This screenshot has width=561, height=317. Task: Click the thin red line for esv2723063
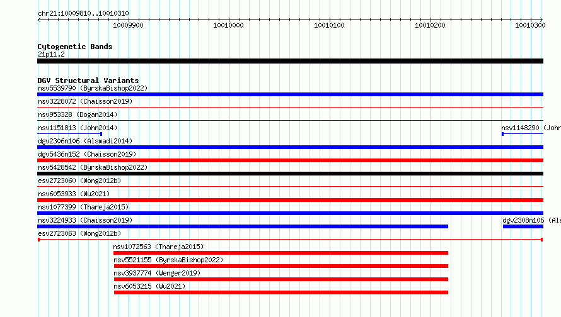tap(290, 240)
